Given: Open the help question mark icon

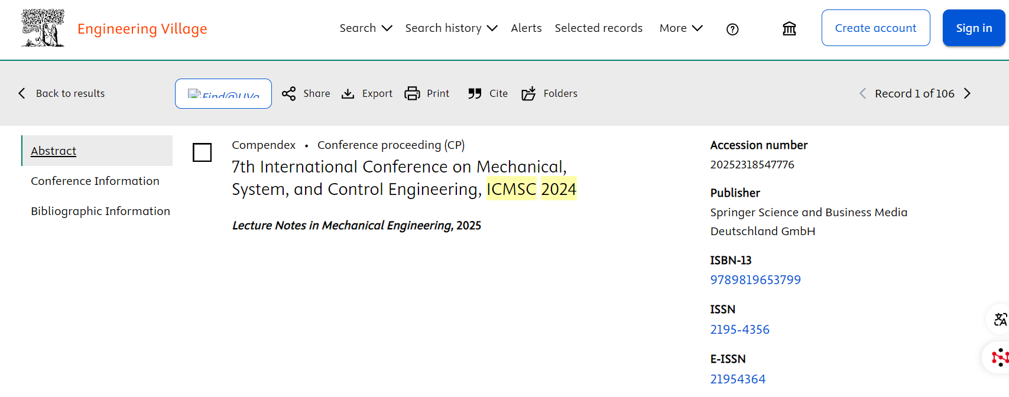Looking at the screenshot, I should (732, 29).
